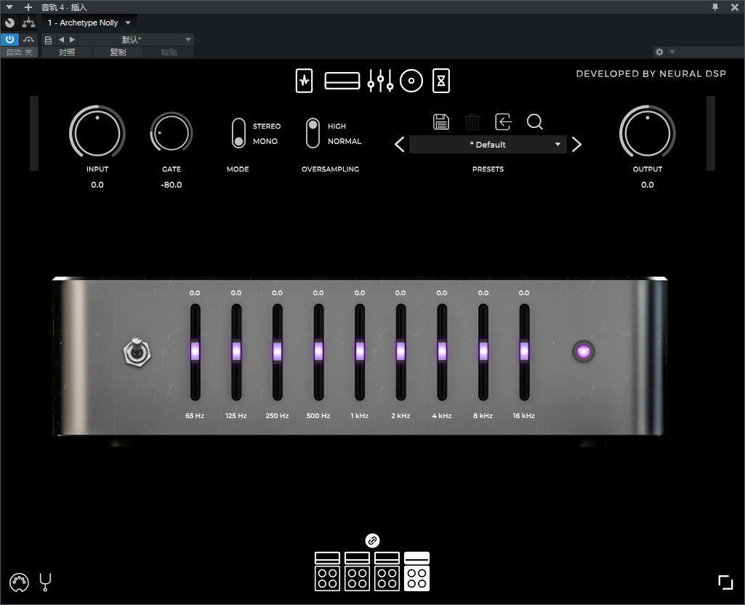Flip the Stereo/Mono mode switch

(x=238, y=133)
